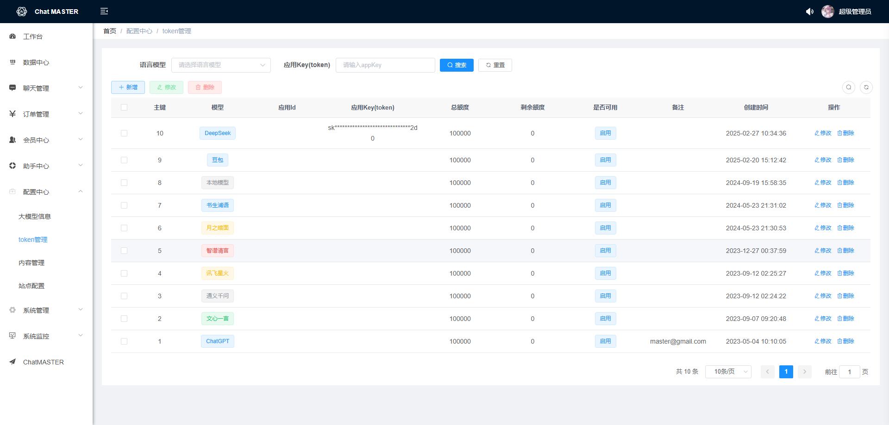Screen dimensions: 889x425
Task: Open 内容管理 submenu item
Action: [31, 263]
